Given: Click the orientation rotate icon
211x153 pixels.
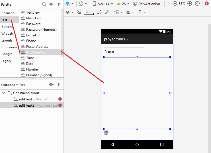Looking at the screenshot, I should 81,4.
